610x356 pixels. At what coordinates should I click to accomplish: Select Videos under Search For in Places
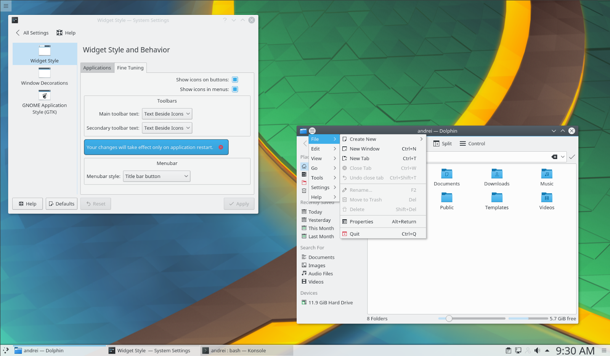(x=313, y=282)
